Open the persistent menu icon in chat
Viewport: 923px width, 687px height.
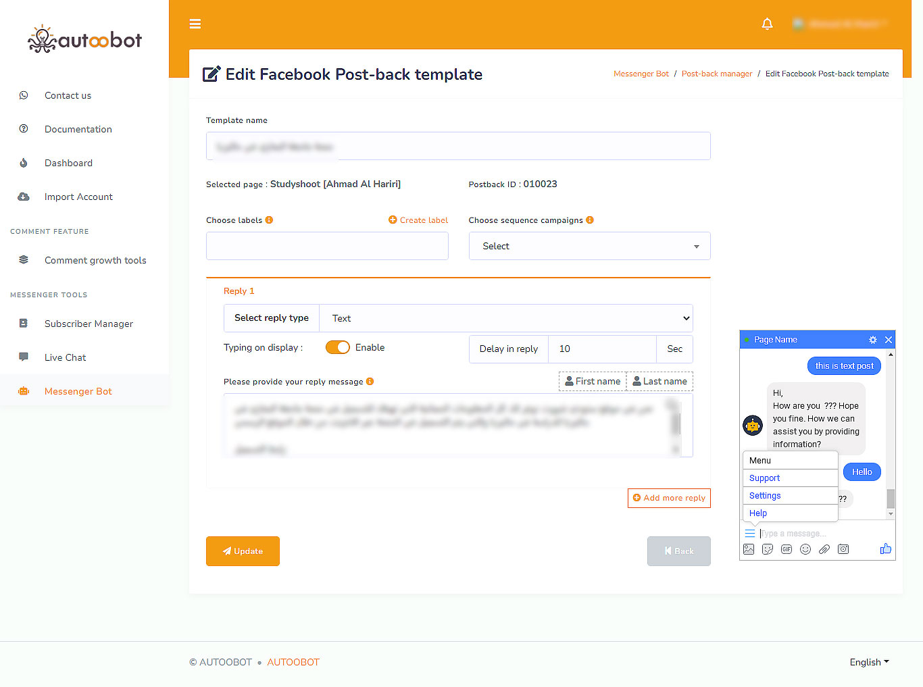pos(749,534)
